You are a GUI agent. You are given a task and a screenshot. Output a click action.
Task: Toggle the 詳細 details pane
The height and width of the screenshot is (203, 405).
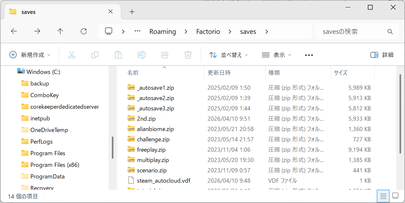(382, 55)
